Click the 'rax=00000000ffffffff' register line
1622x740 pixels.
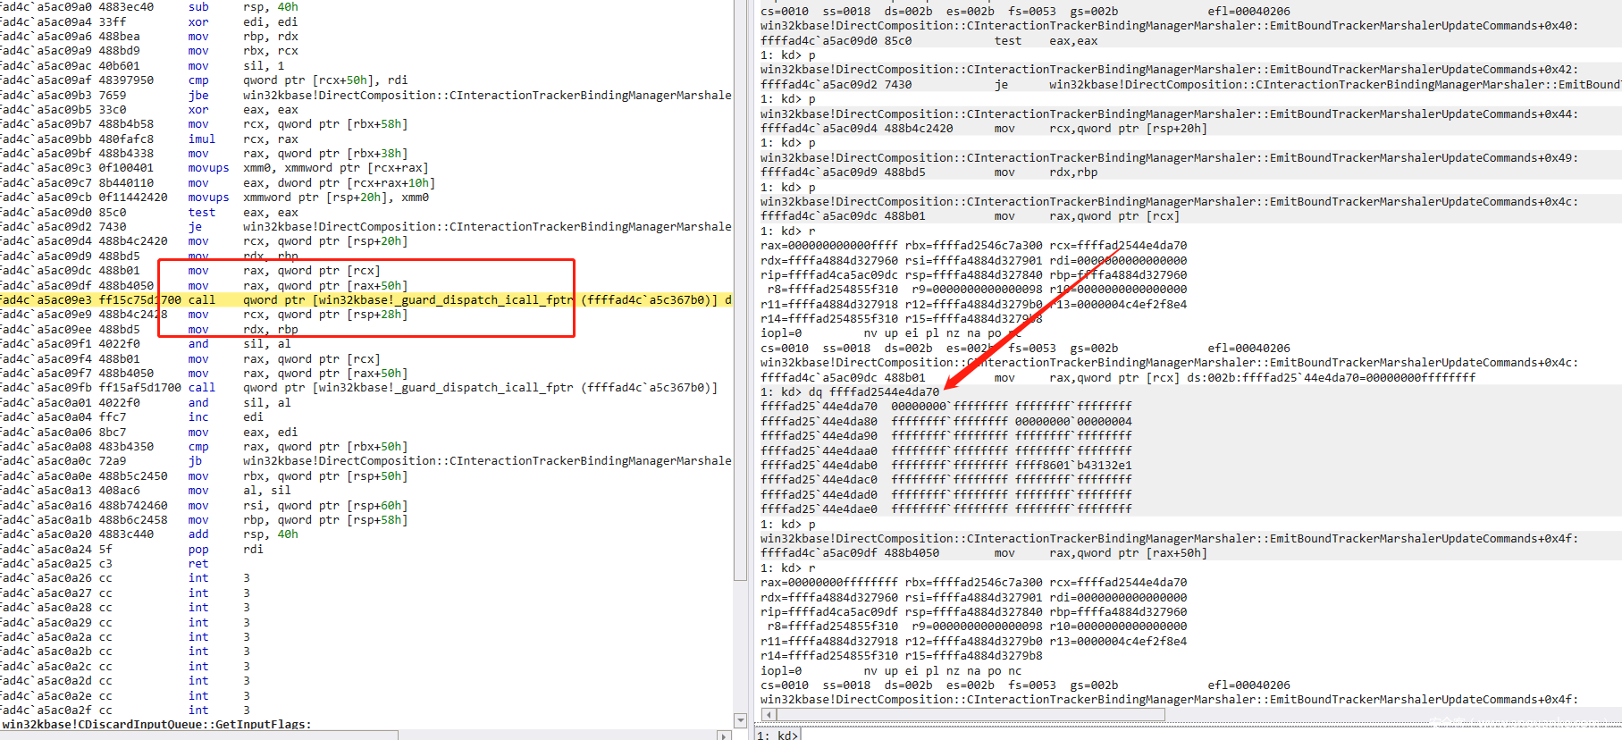click(974, 583)
